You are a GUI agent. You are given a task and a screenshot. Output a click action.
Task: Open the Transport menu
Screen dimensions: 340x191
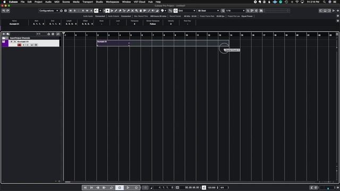88,2
